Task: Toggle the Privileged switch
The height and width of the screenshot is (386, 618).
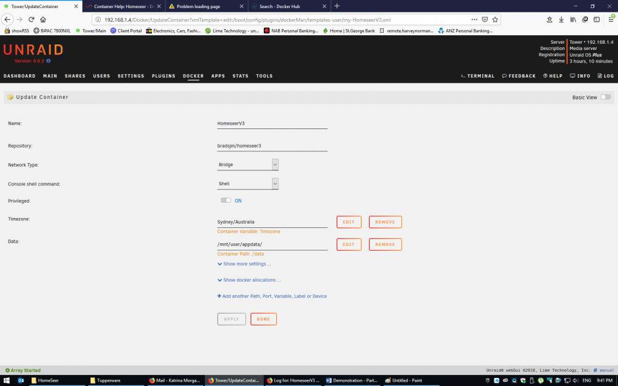Action: pyautogui.click(x=226, y=200)
